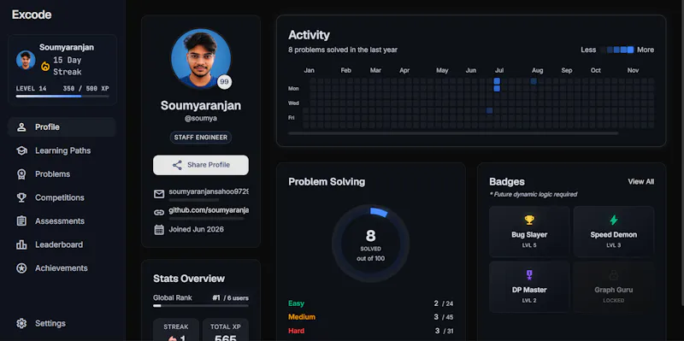Click the Settings gear icon
The height and width of the screenshot is (341, 684).
21,324
